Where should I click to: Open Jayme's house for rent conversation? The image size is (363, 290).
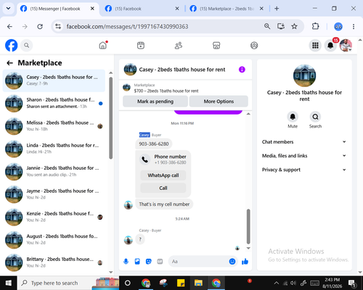[x=54, y=194]
